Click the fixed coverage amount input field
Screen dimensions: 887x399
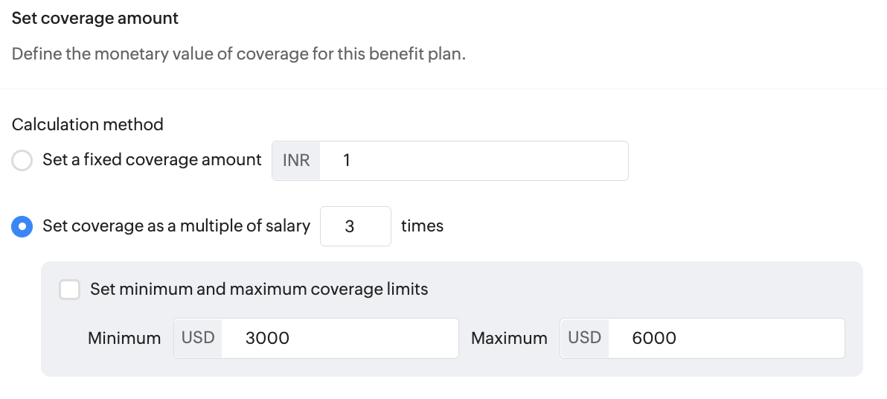474,161
